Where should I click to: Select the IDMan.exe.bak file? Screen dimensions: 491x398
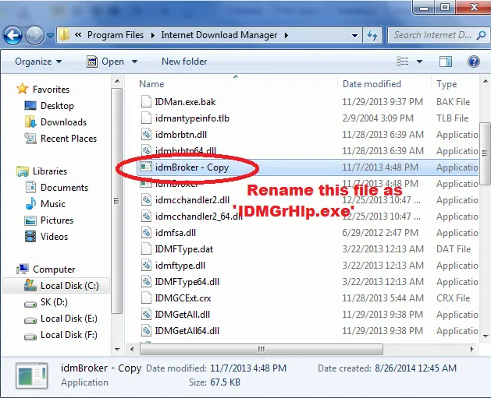coord(185,102)
